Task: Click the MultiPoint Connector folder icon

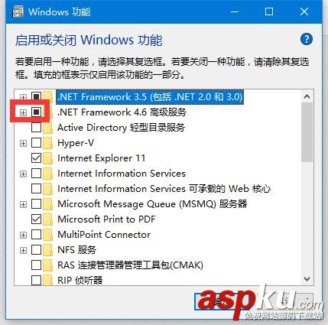Action: coord(48,235)
